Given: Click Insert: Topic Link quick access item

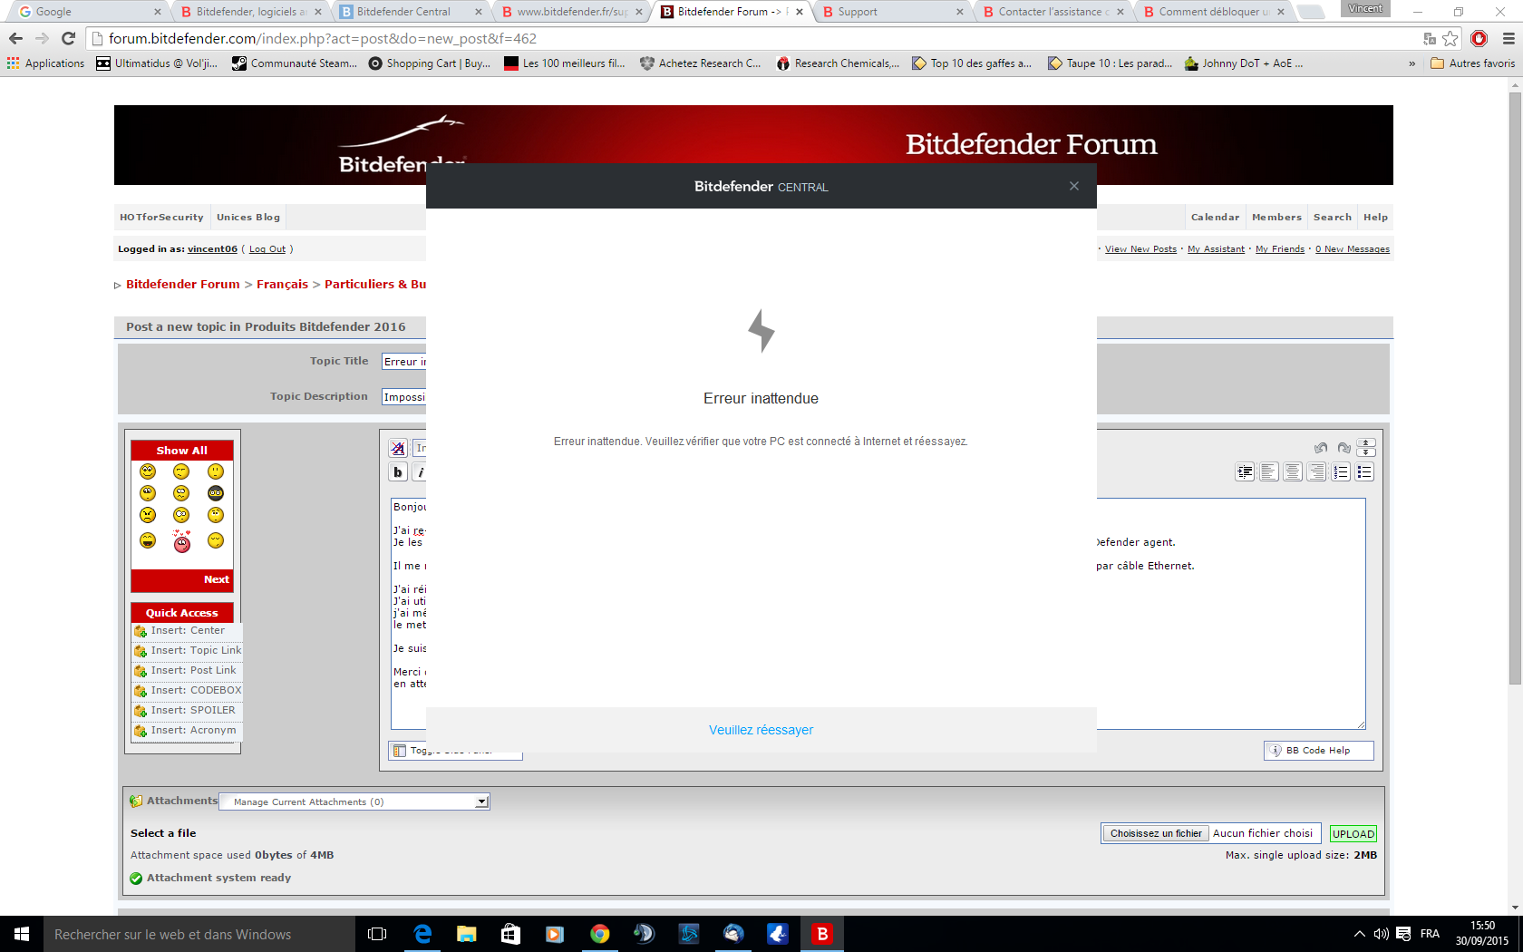Looking at the screenshot, I should click(x=188, y=651).
